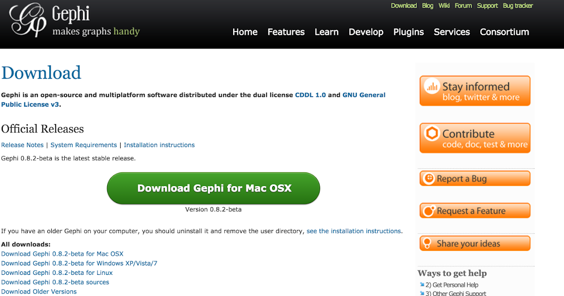The image size is (564, 296).
Task: Navigate to the Plugins page
Action: tap(408, 32)
